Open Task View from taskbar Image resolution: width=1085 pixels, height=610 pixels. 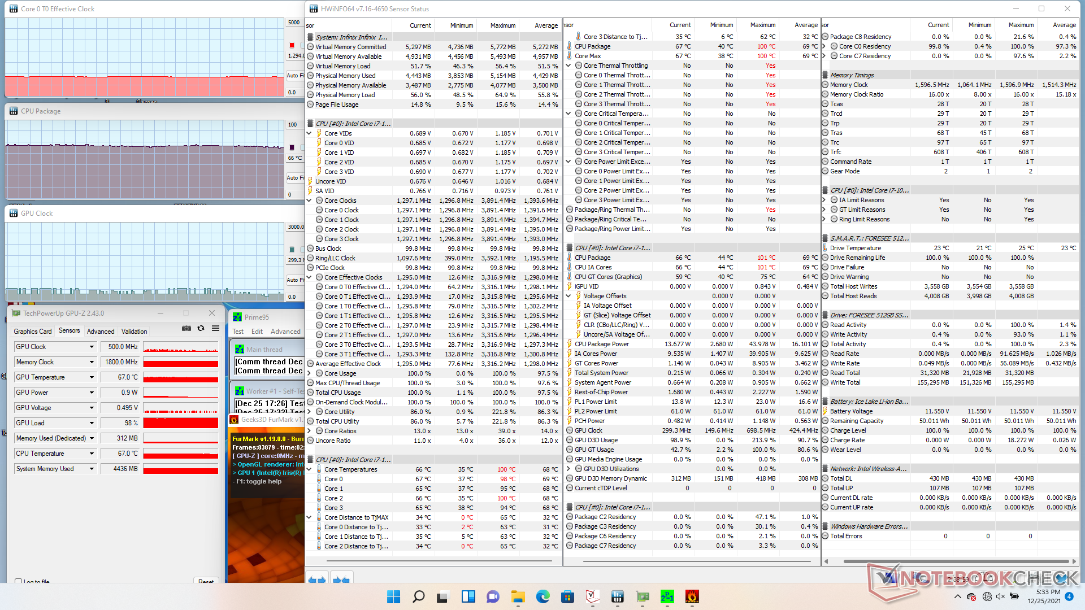click(443, 596)
